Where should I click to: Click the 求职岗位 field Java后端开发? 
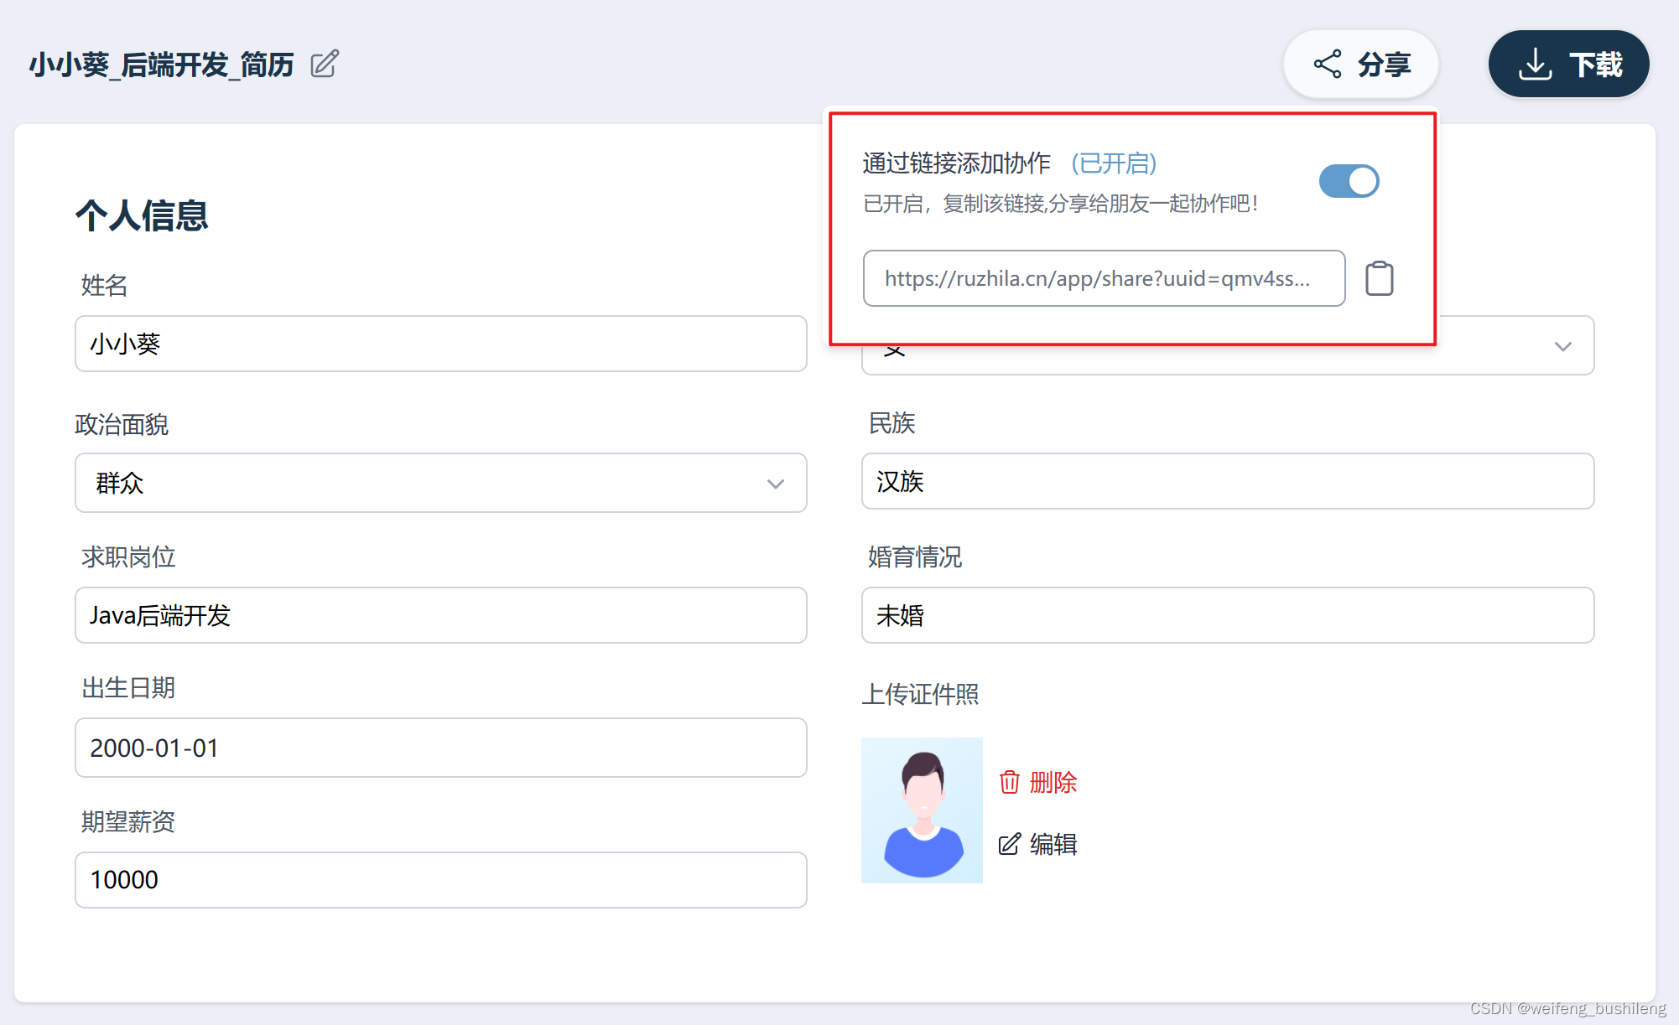pyautogui.click(x=440, y=615)
